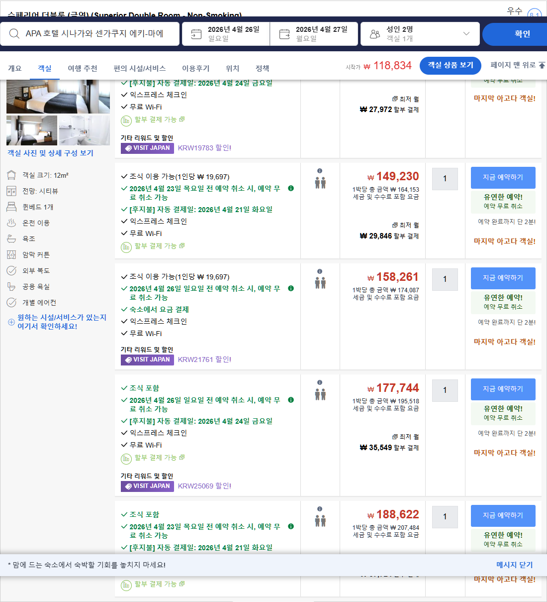
Task: Click the guests person icon in the search bar
Action: (x=374, y=33)
